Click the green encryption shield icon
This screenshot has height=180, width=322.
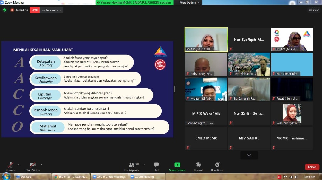(x=4, y=10)
